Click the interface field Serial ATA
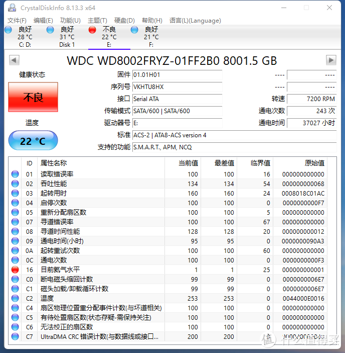The image size is (345, 353). pos(177,99)
